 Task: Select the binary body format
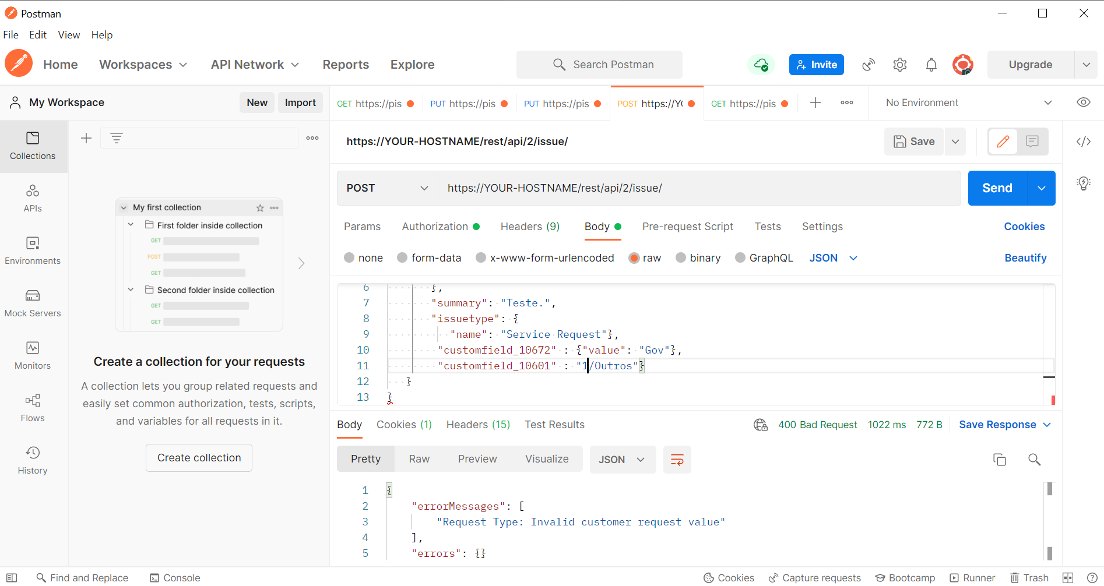point(698,257)
